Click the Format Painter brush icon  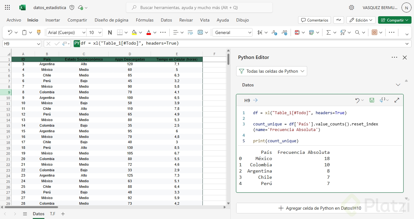coord(39,32)
